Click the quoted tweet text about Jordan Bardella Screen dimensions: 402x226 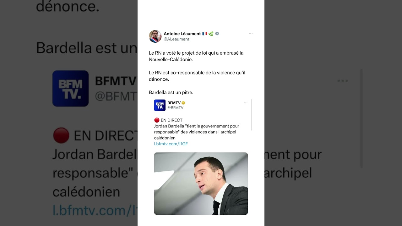point(197,132)
